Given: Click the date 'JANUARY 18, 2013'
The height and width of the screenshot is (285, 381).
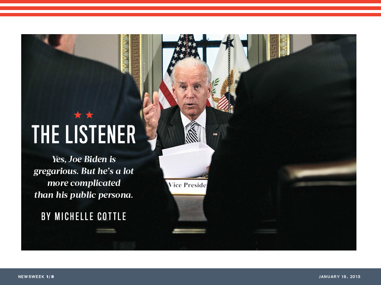Looking at the screenshot, I should click(340, 276).
